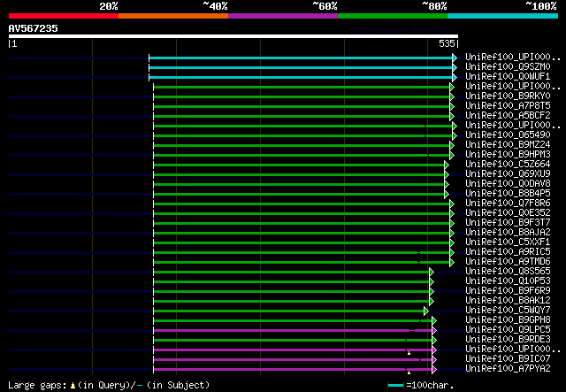This screenshot has width=566, height=392.
Task: Select the UniRef100_B9MZ24 label
Action: 508,145
